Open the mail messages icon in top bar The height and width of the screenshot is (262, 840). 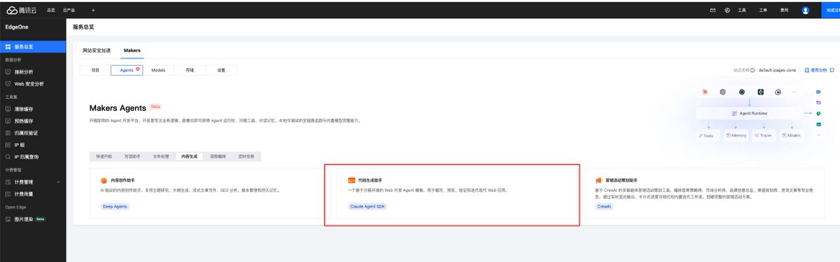pyautogui.click(x=713, y=11)
